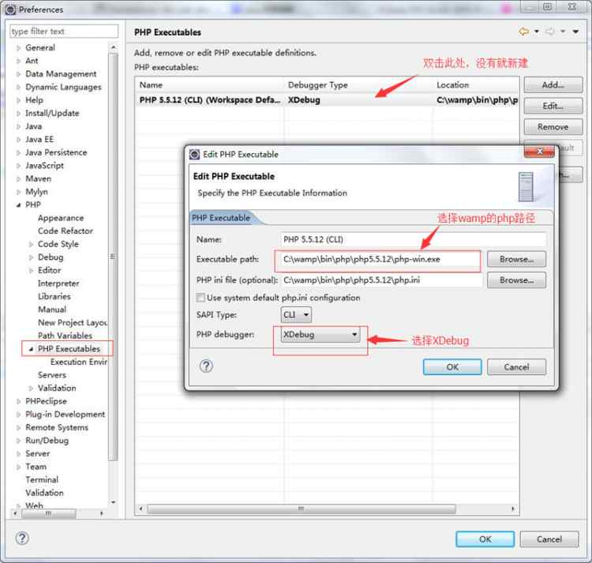Select Data Management in preferences tree
592x563 pixels.
(61, 74)
